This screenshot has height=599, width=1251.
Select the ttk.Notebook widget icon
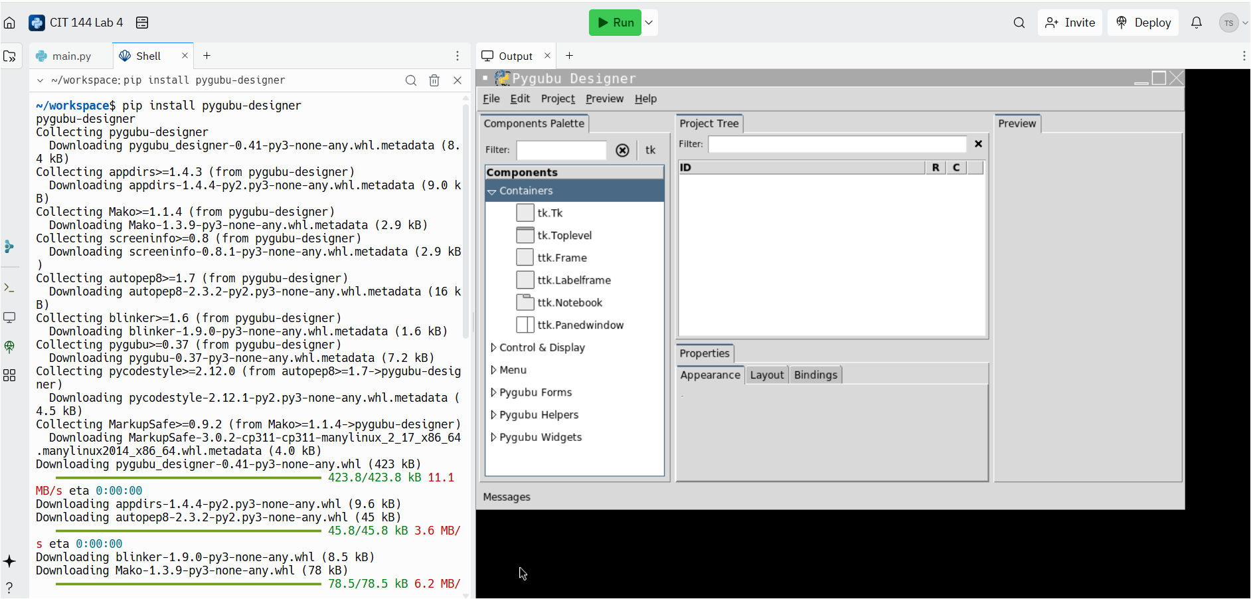click(525, 303)
